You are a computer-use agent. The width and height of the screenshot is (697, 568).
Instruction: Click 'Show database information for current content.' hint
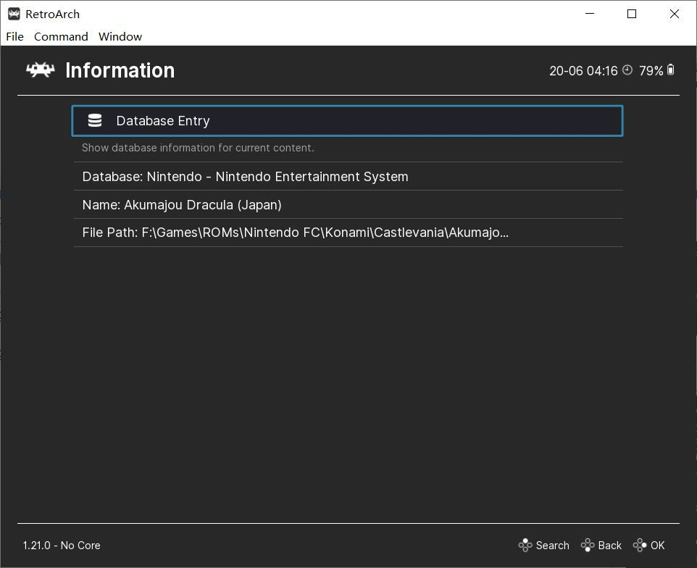coord(198,148)
